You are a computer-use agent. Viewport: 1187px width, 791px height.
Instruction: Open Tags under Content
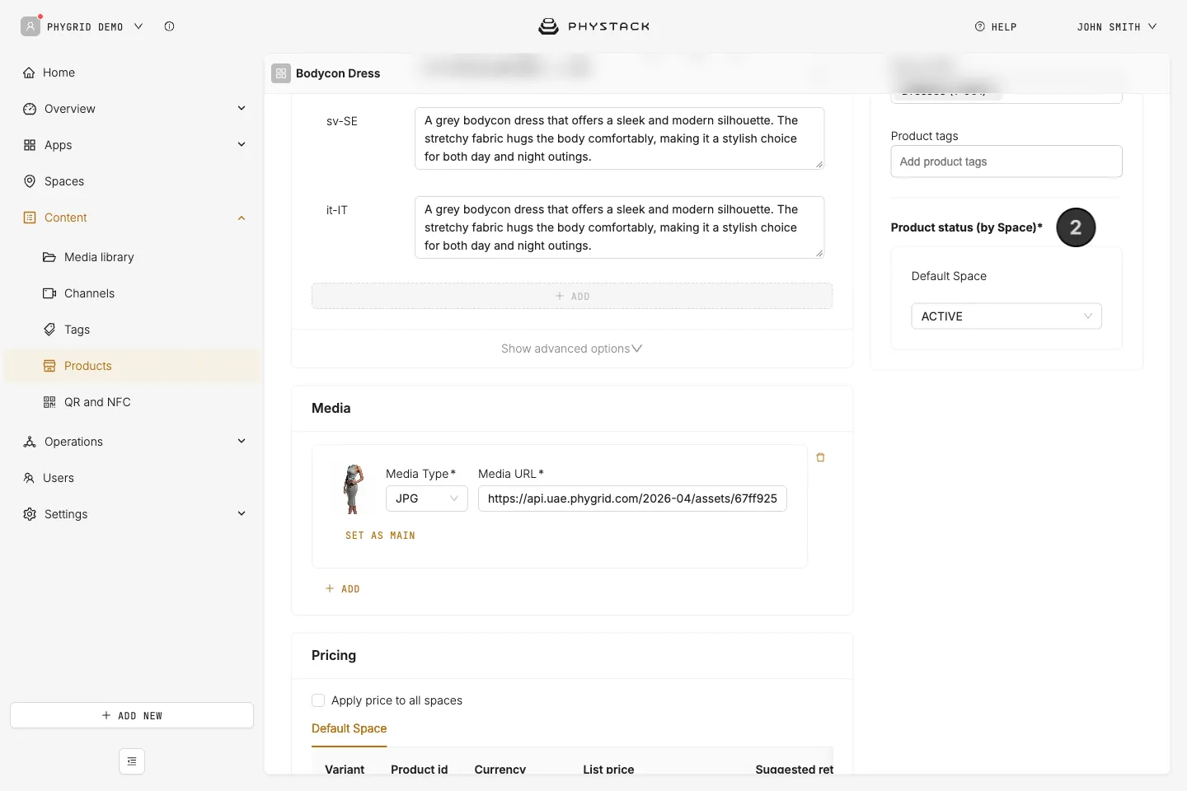tap(77, 330)
